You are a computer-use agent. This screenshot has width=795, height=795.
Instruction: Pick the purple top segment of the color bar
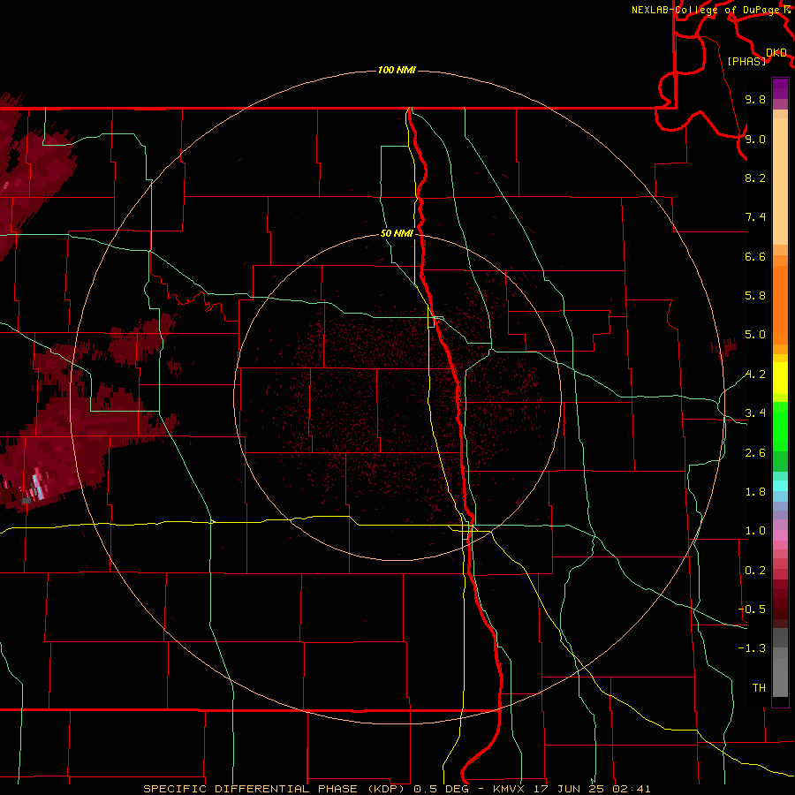coord(780,88)
